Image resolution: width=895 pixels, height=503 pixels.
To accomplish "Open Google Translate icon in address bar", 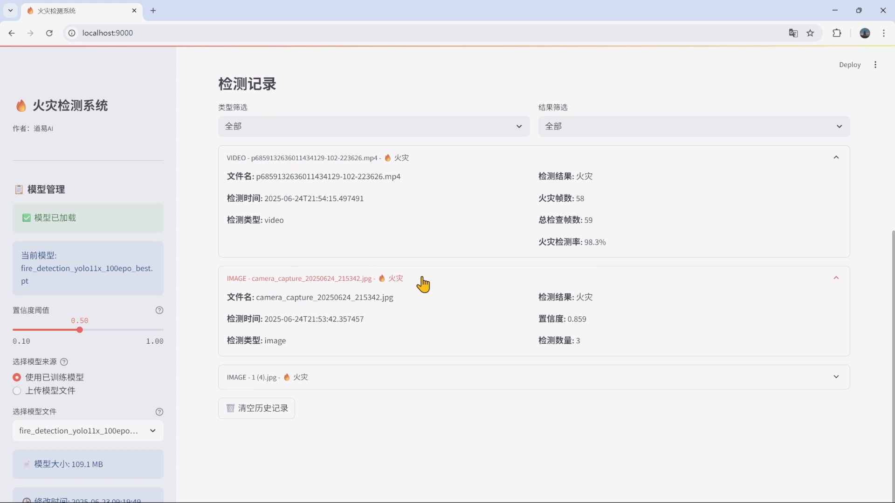I will pos(793,33).
